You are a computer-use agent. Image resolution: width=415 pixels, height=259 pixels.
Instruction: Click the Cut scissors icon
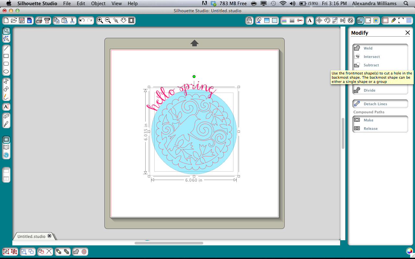(72, 20)
